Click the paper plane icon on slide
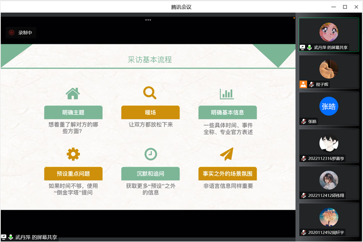363x242 pixels. pos(227,154)
